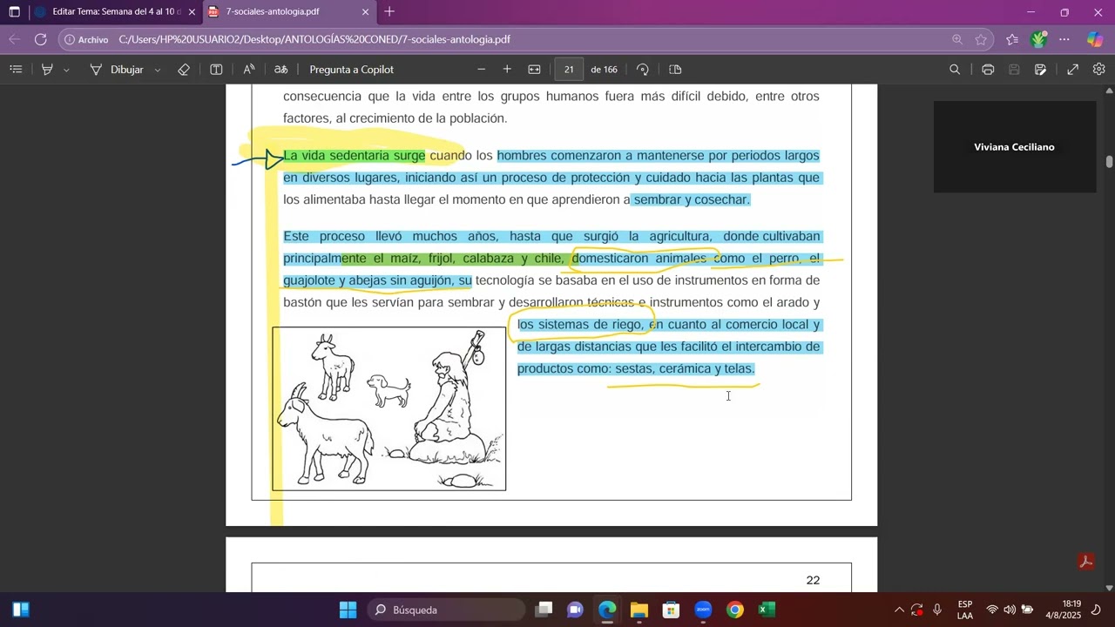Click the Viviana Ceciliano video tile
1115x627 pixels.
tap(1014, 147)
